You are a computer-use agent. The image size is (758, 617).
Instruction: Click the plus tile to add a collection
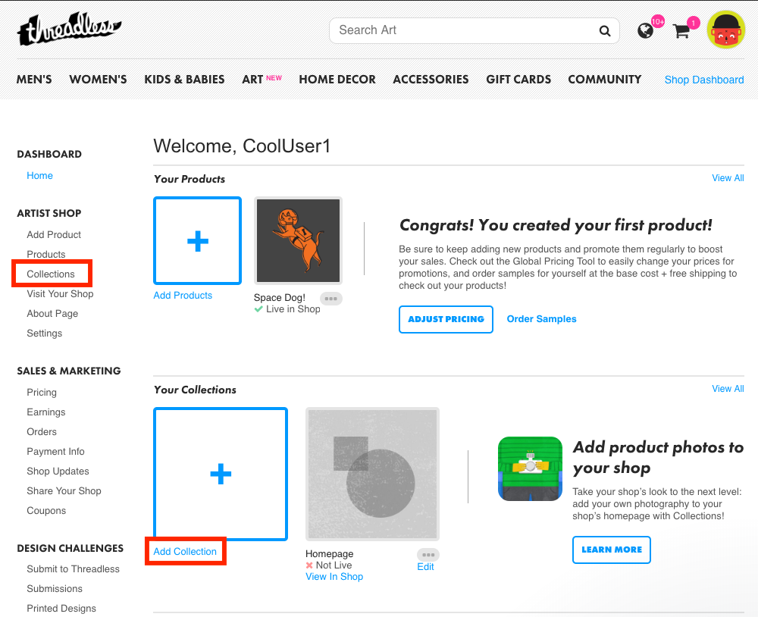click(x=221, y=474)
